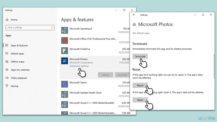217x122 pixels.
Task: Click the search magnifier in Find a setting
Action: [52, 27]
